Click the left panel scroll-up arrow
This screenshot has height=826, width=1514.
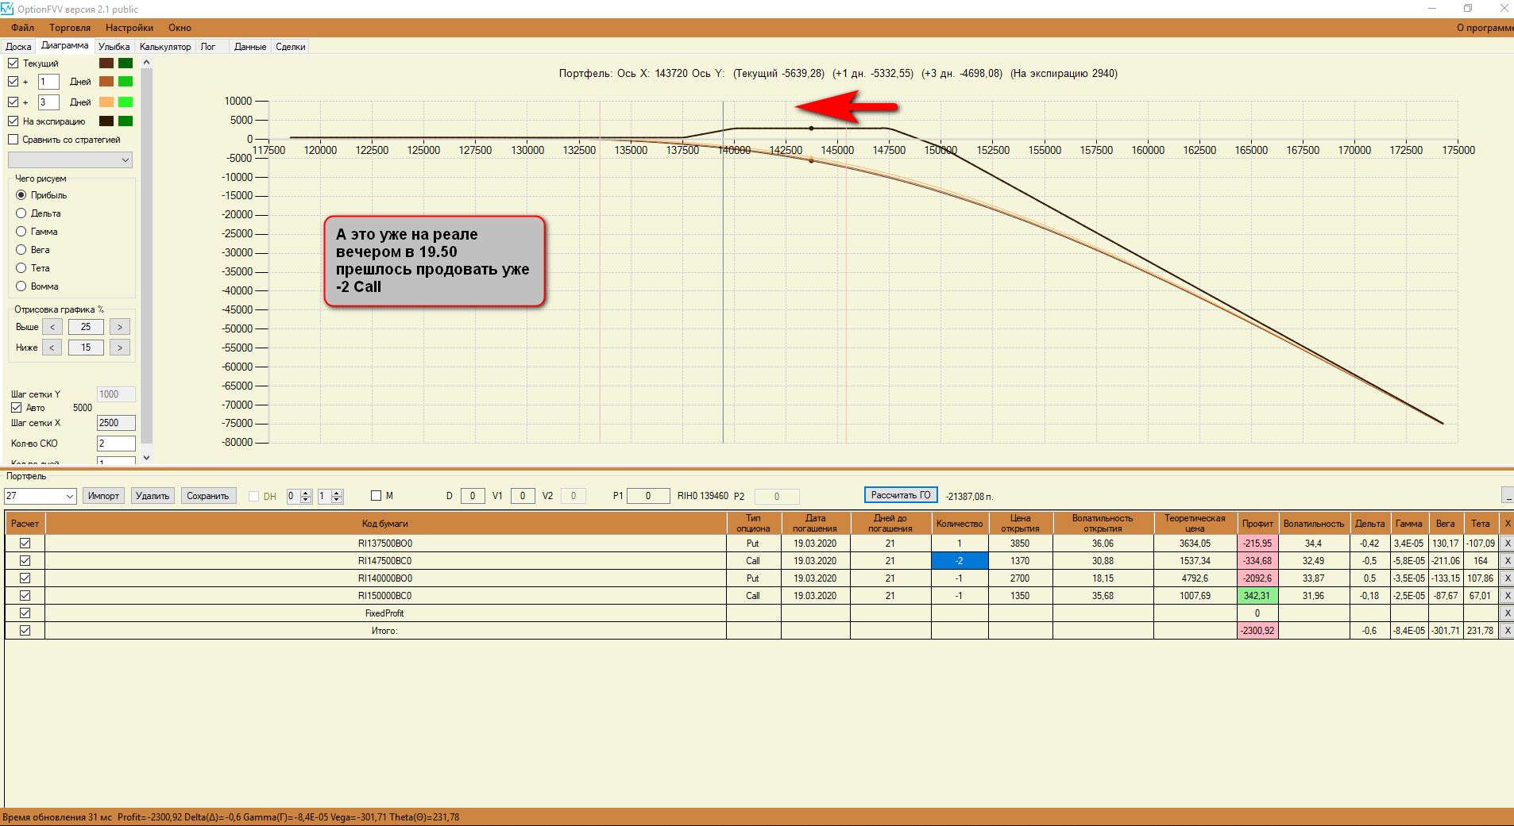(x=146, y=62)
